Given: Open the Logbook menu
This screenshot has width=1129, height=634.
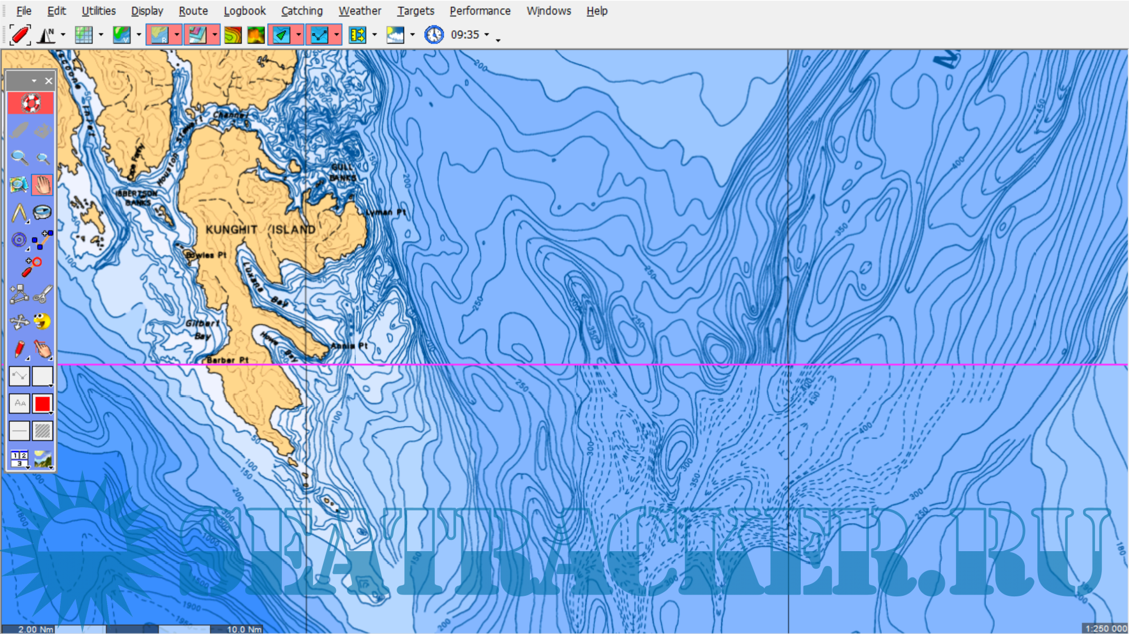Looking at the screenshot, I should tap(244, 11).
